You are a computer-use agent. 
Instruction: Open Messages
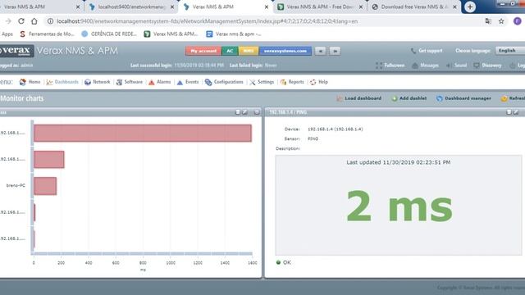point(425,66)
